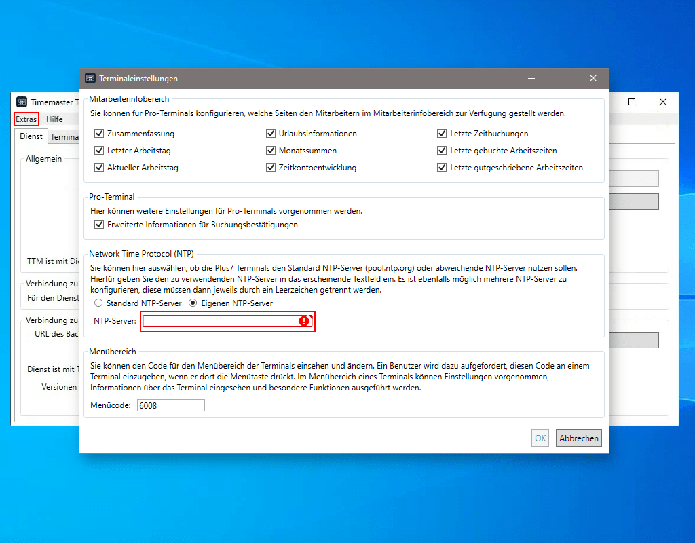695x543 pixels.
Task: Disable Zeitkontoentwicklung
Action: pos(271,168)
